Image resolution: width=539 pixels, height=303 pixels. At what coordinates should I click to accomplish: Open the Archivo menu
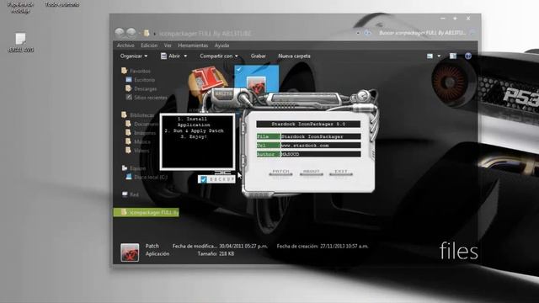coord(125,45)
